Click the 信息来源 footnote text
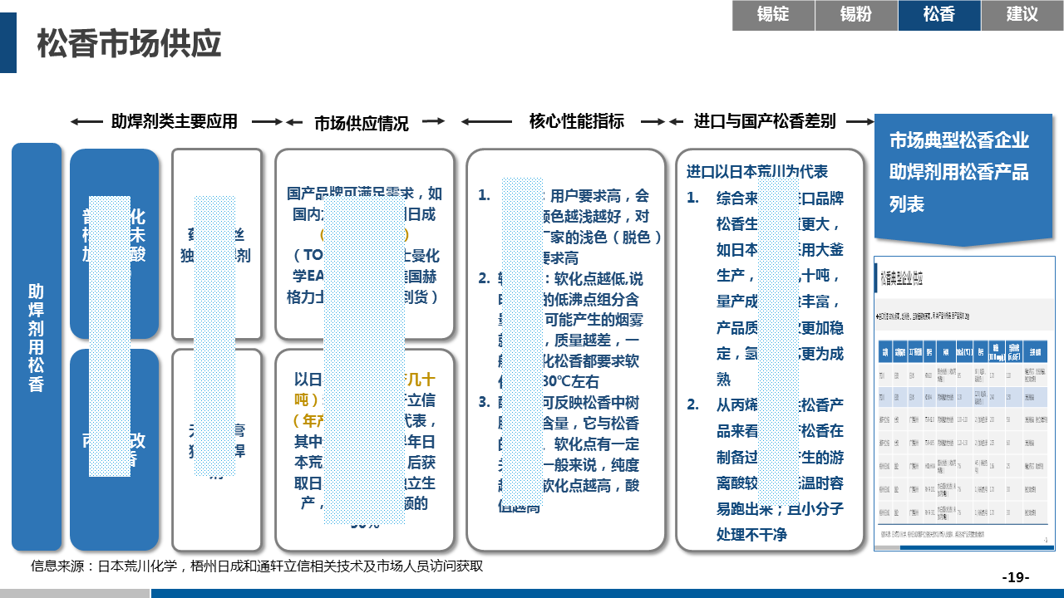 257,566
